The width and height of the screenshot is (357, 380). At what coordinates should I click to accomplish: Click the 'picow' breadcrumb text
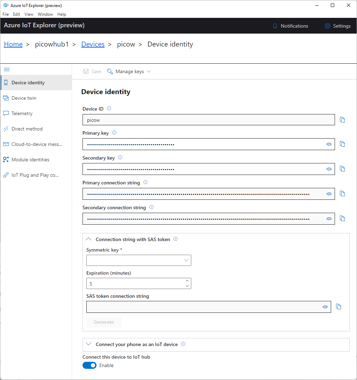[126, 44]
